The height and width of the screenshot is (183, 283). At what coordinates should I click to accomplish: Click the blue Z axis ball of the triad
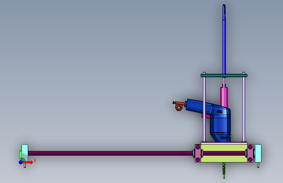pos(21,162)
